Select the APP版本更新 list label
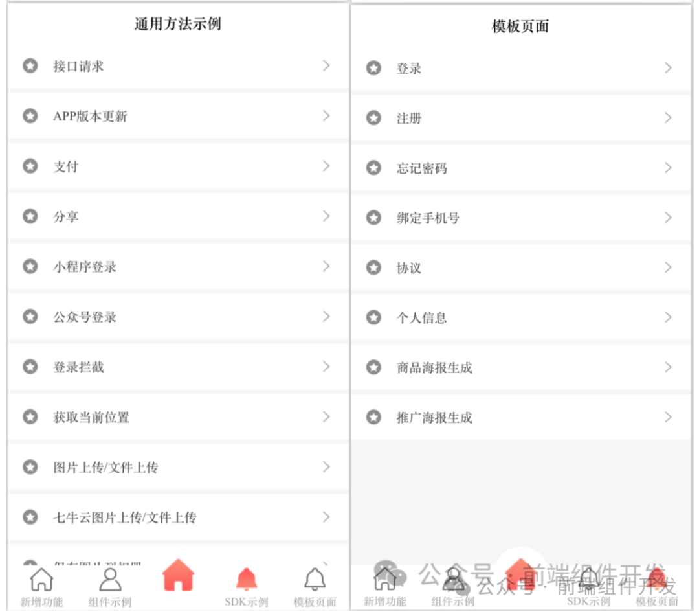 click(x=90, y=117)
